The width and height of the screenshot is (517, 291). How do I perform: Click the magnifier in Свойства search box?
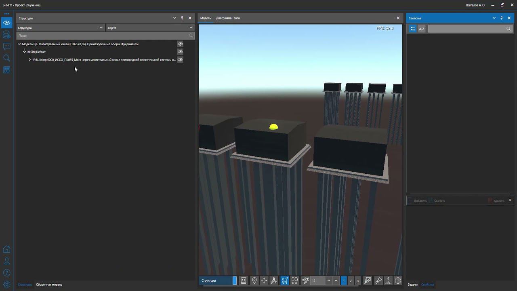click(509, 29)
